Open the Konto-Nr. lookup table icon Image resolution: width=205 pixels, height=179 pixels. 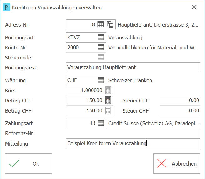click(101, 47)
